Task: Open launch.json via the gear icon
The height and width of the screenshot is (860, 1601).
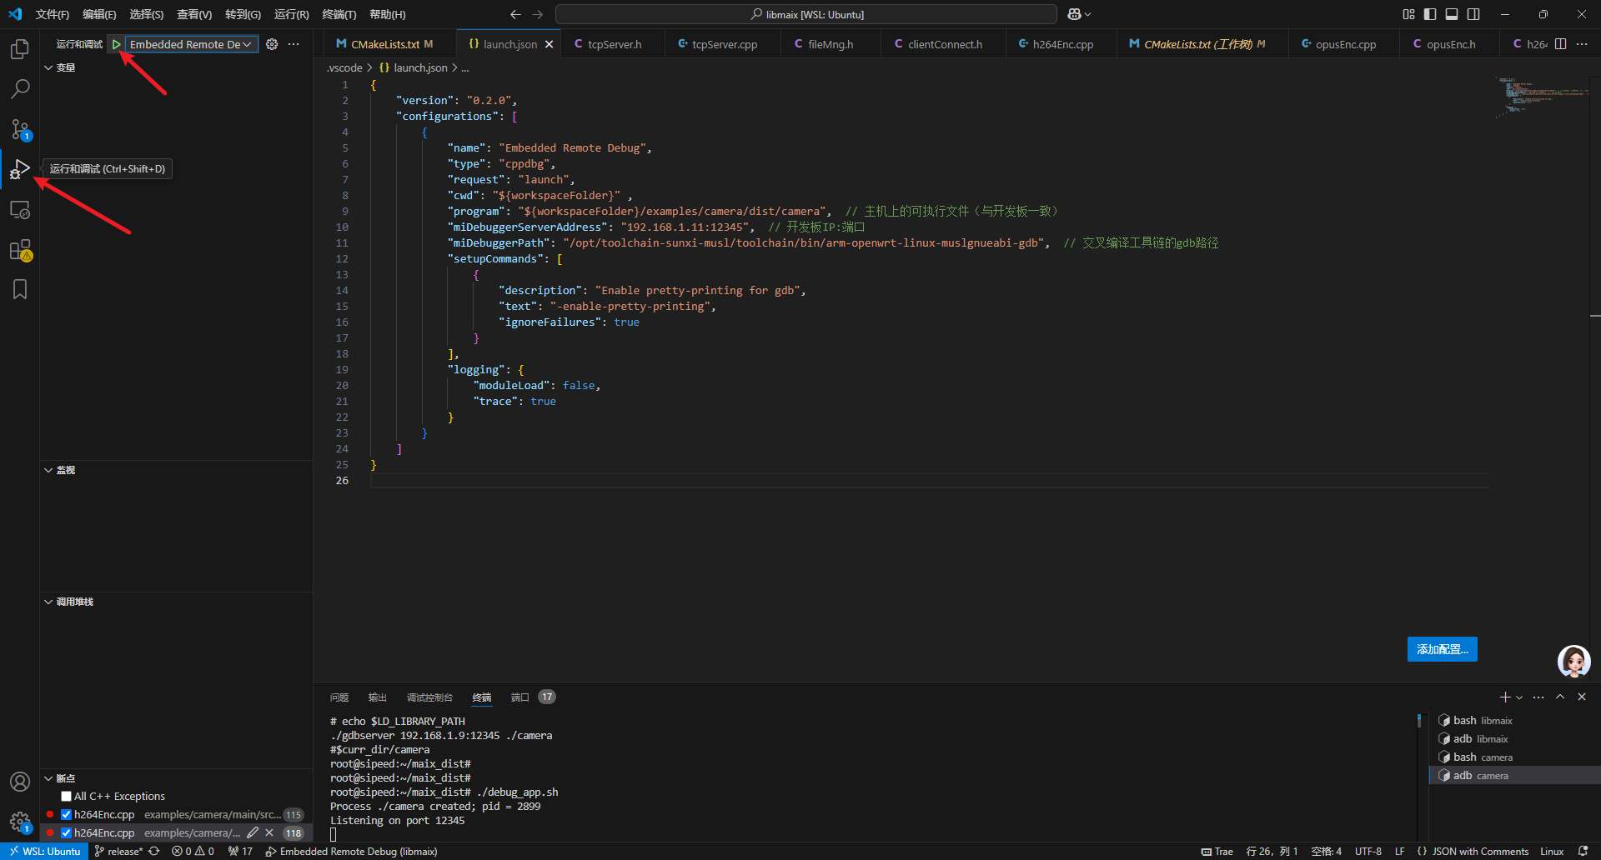Action: coord(272,44)
